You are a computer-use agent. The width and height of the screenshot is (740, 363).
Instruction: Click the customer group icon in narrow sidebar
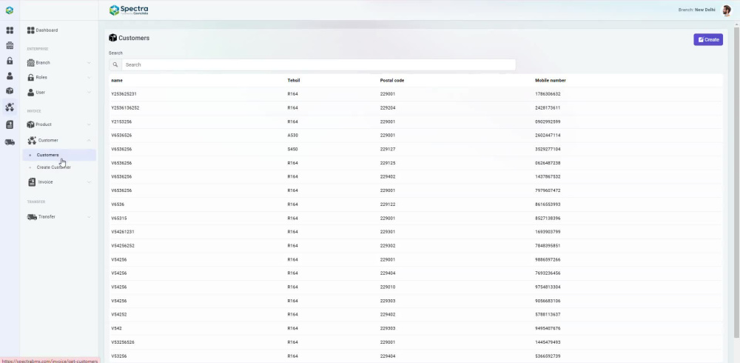coord(10,107)
